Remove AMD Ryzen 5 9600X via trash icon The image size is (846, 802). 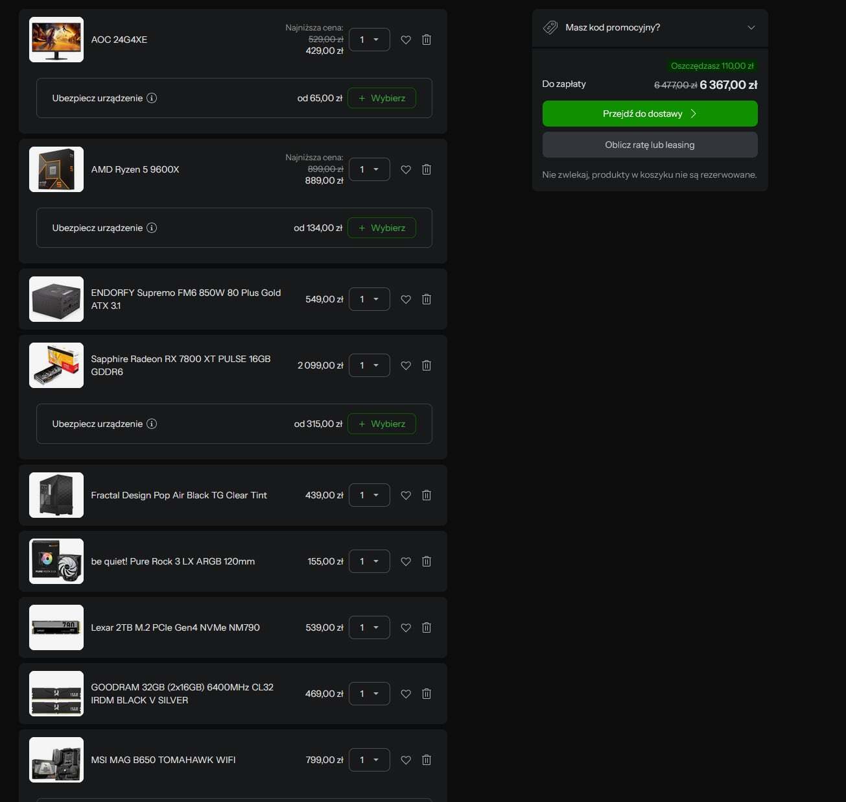coord(427,169)
